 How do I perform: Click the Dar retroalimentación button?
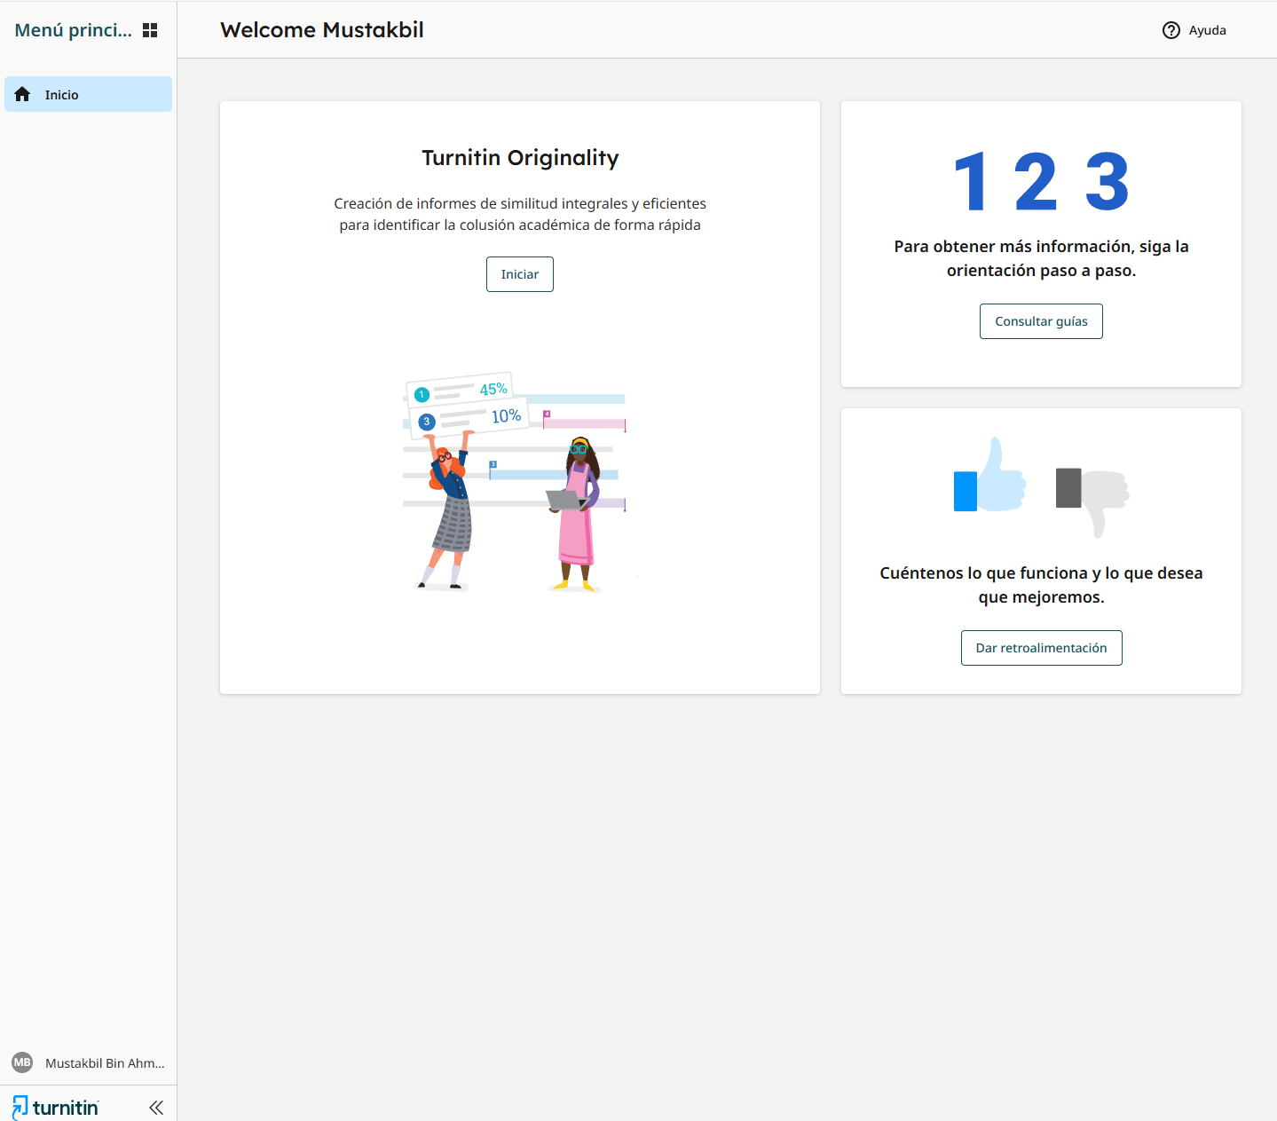1041,648
